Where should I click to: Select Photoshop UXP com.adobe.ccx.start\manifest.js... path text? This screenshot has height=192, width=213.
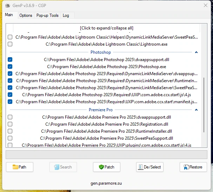coord(107,102)
